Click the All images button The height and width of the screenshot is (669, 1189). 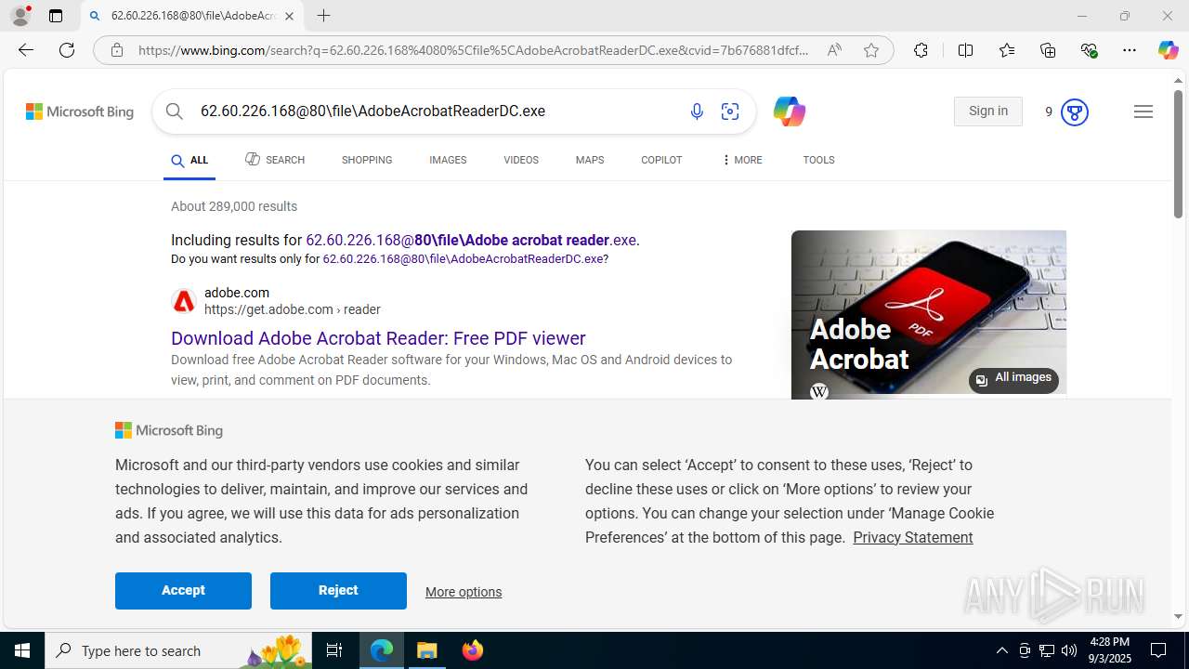click(1013, 379)
